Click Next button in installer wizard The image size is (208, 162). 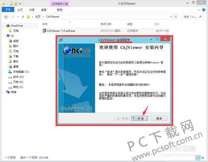[x=140, y=118]
